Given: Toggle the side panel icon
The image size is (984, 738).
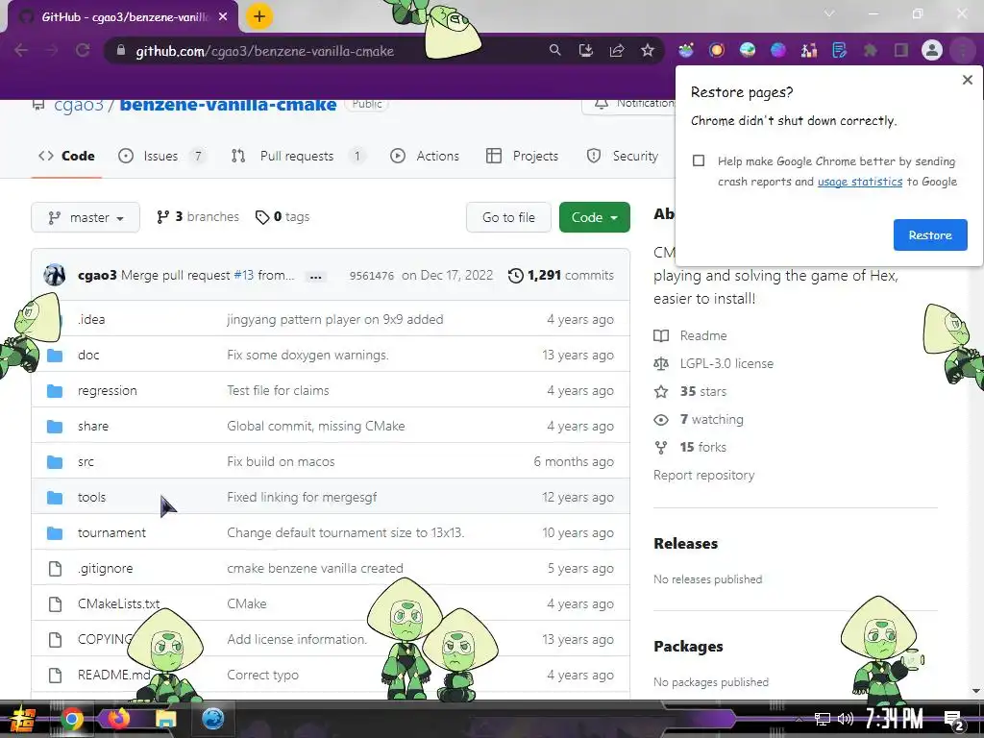Looking at the screenshot, I should (x=901, y=50).
